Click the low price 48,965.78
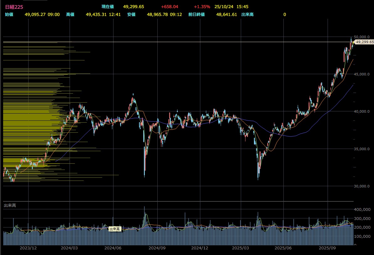 (157, 14)
